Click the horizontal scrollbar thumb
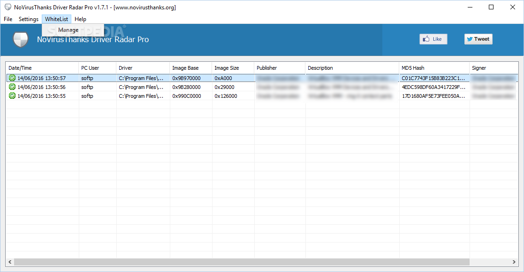524x272 pixels. click(x=242, y=262)
